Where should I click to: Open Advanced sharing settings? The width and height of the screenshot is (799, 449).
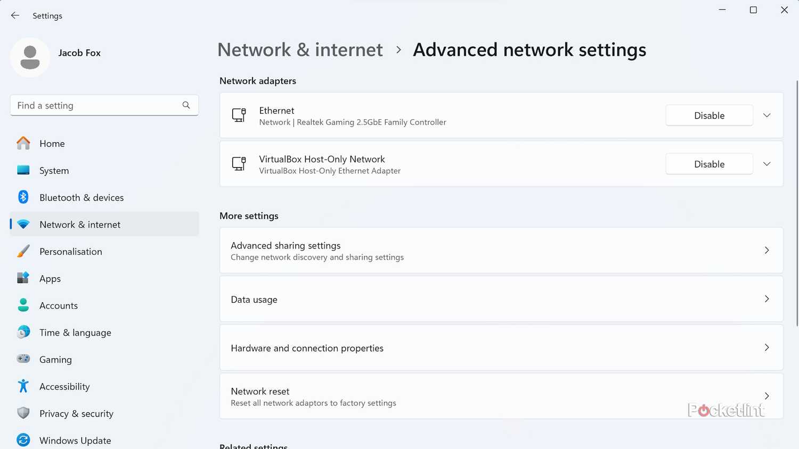coord(501,250)
